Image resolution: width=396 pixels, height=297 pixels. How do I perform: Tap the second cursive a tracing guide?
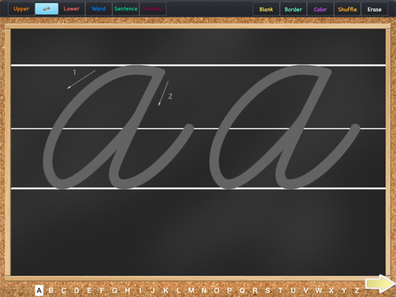[x=285, y=127]
